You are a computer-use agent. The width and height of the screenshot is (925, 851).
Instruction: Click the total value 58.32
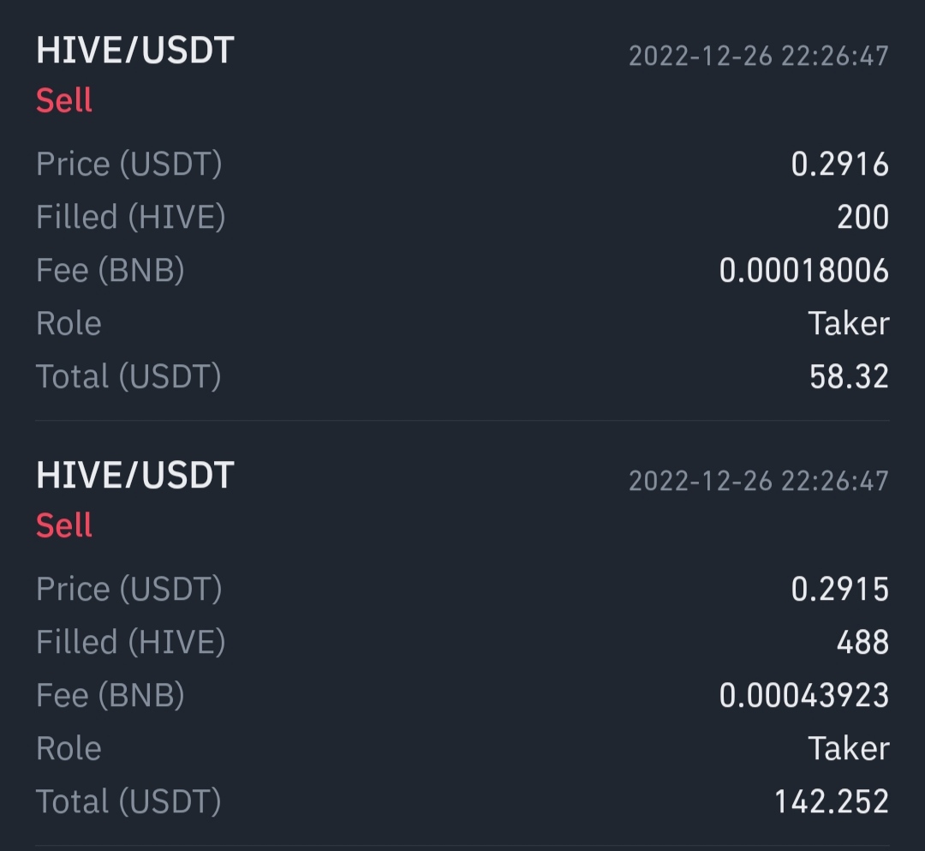coord(849,376)
